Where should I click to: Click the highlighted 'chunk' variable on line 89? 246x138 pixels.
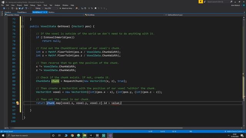pos(55,81)
